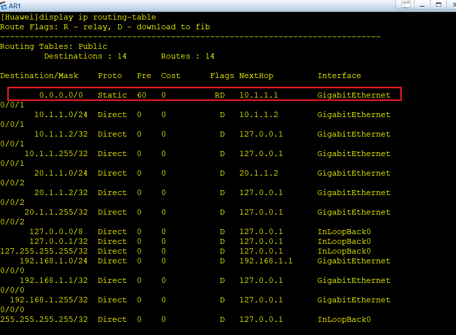
Task: Click the 'Flags' column header
Action: pyautogui.click(x=222, y=76)
